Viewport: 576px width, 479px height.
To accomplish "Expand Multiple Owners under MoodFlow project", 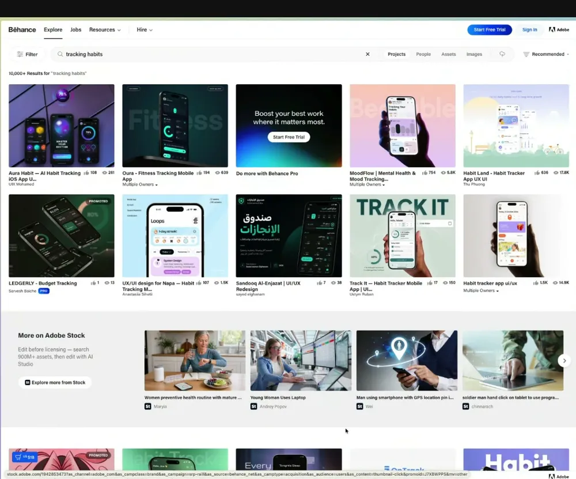I will tap(367, 184).
